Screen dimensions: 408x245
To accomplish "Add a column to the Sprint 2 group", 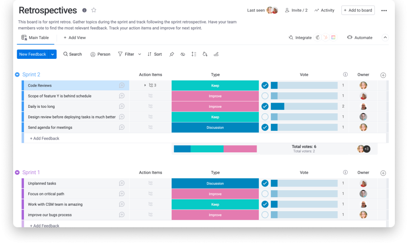I will 383,75.
